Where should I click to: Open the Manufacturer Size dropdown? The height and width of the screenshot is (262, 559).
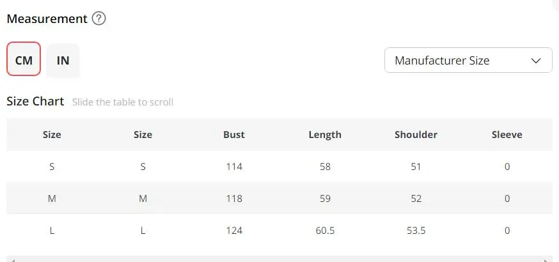point(468,60)
